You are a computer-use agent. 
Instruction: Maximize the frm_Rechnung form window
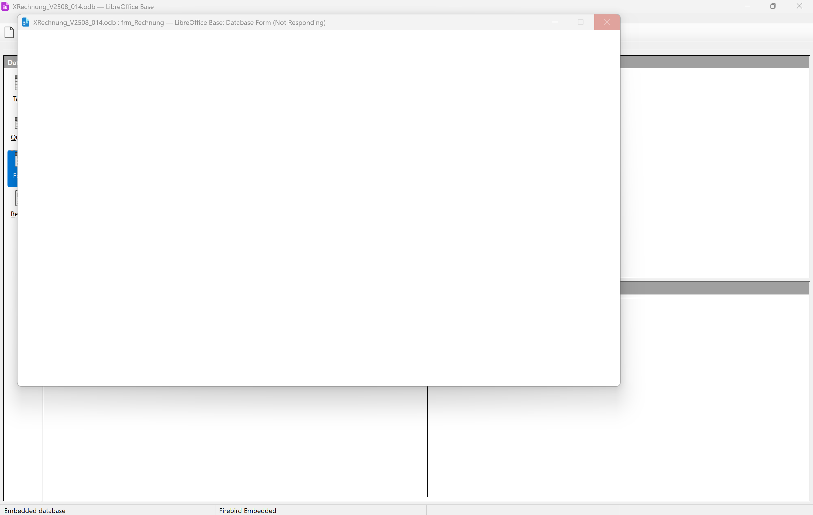pyautogui.click(x=581, y=22)
